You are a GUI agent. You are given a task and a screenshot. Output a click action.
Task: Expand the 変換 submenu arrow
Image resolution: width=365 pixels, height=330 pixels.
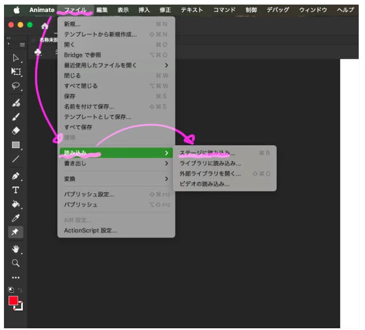166,178
